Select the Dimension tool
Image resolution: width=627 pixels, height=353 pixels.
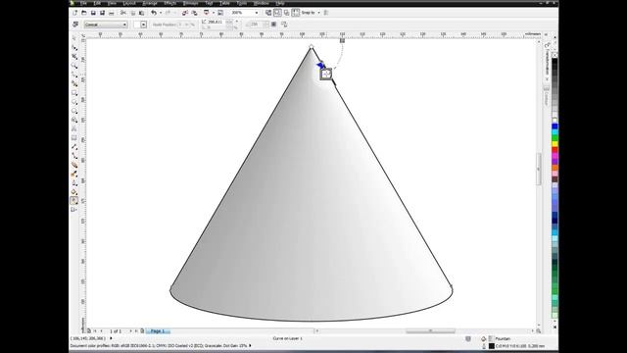(x=74, y=147)
